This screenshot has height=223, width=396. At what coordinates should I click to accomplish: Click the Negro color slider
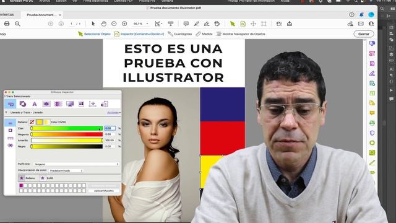click(x=67, y=146)
